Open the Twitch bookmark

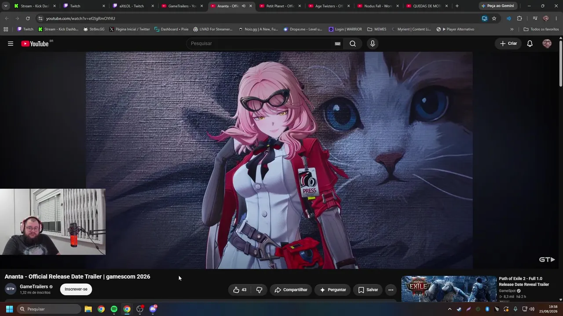click(25, 29)
